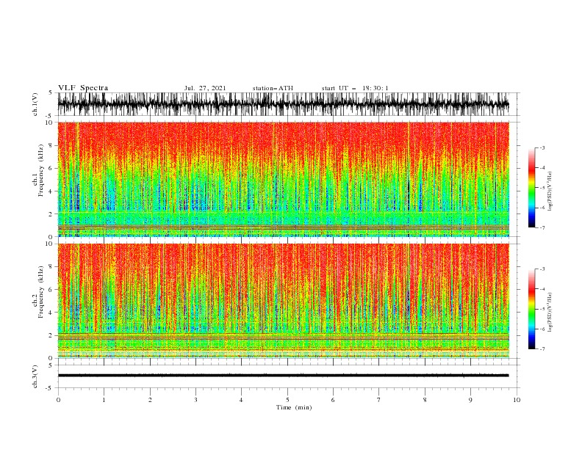The image size is (582, 449).
Task: Click the 'station=ATH' label
Action: pos(273,88)
